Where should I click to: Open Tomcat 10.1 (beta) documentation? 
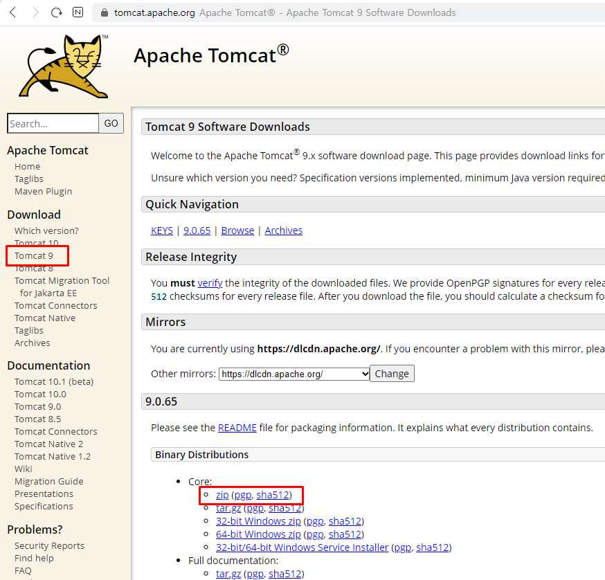54,381
